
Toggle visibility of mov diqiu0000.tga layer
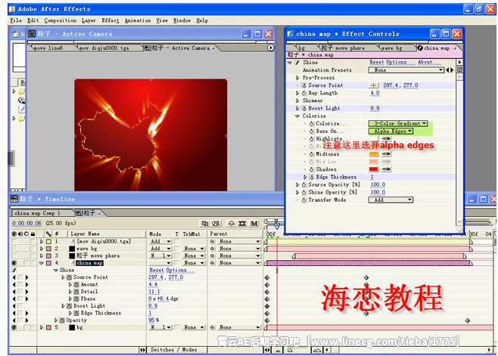click(14, 241)
